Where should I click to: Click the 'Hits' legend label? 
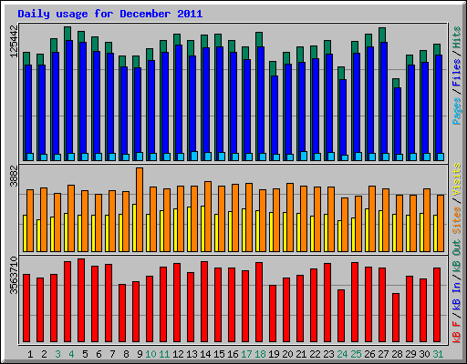pos(457,37)
